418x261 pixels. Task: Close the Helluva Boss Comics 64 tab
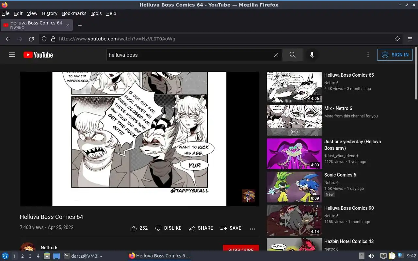tap(68, 25)
